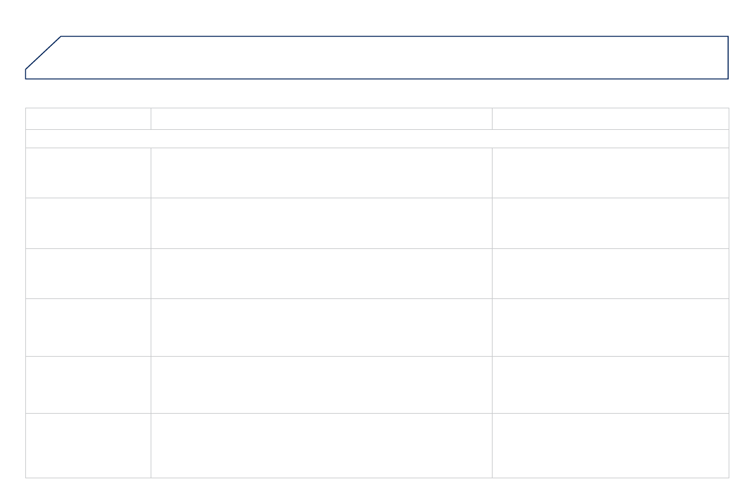Select first body row's middle column cell
The image size is (754, 503).
pyautogui.click(x=321, y=173)
